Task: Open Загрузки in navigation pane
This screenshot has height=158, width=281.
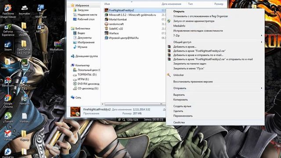Action: pos(81,10)
